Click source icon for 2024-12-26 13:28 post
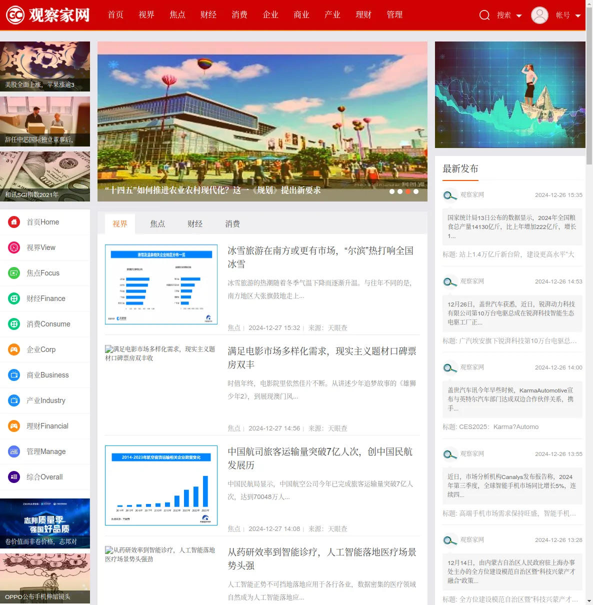The width and height of the screenshot is (593, 605). click(x=450, y=540)
